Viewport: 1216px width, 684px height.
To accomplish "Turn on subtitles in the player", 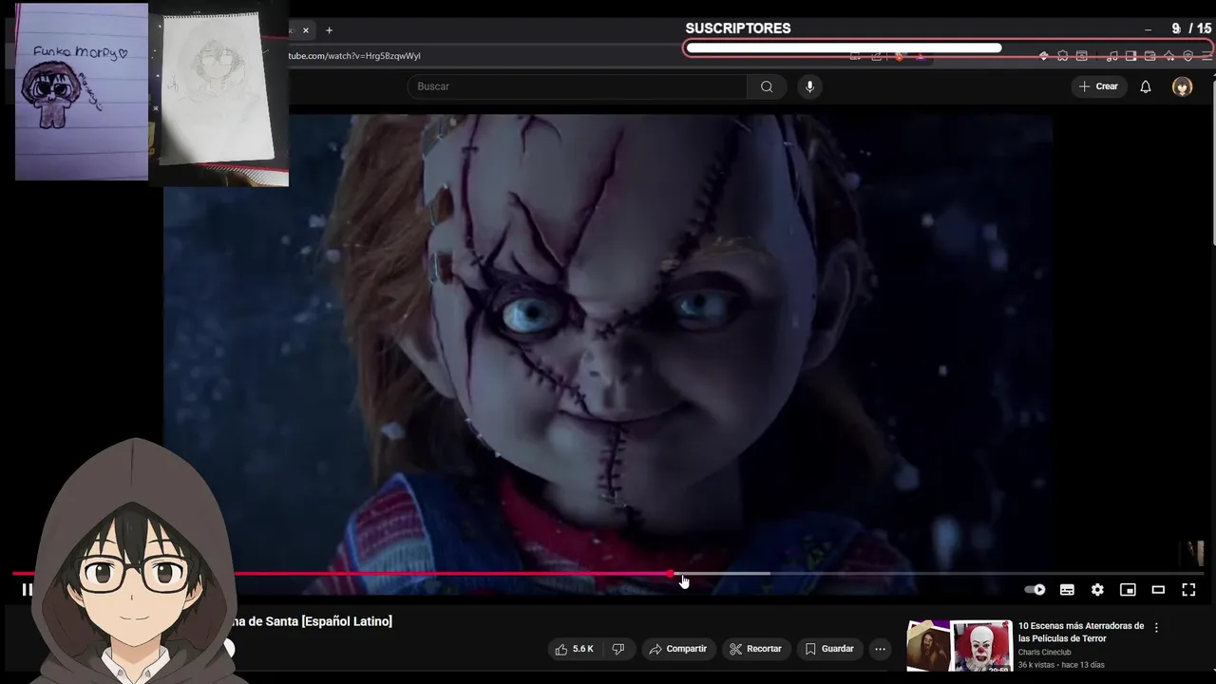I will 1067,590.
